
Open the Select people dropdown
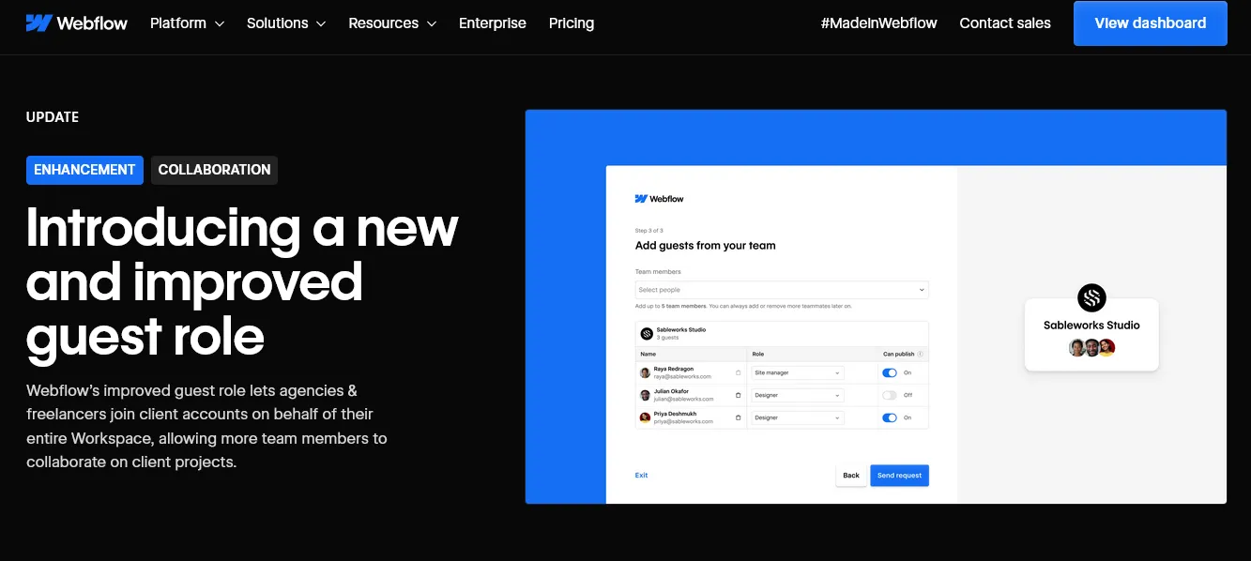(x=782, y=290)
